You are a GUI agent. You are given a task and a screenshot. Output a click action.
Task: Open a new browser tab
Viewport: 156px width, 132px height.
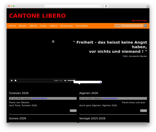(148, 7)
